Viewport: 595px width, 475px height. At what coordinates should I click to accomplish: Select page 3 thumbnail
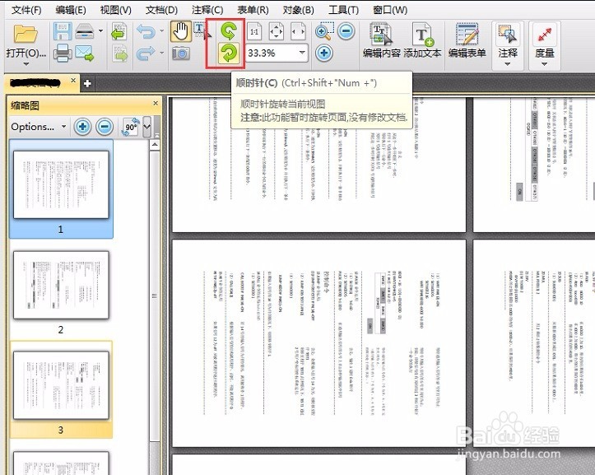click(x=61, y=389)
